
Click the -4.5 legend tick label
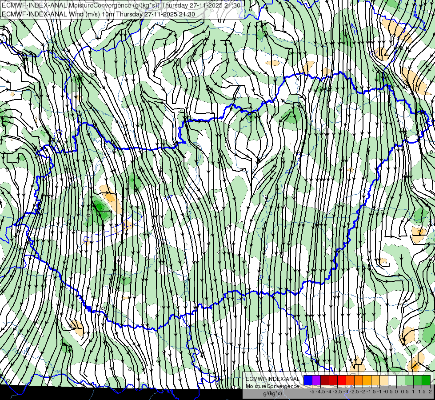coord(320,392)
